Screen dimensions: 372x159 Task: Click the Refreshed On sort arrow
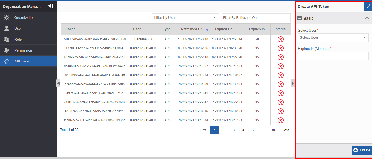(x=207, y=30)
